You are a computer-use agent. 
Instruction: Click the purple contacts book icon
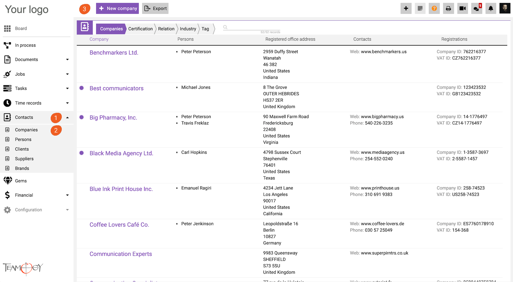pyautogui.click(x=85, y=27)
